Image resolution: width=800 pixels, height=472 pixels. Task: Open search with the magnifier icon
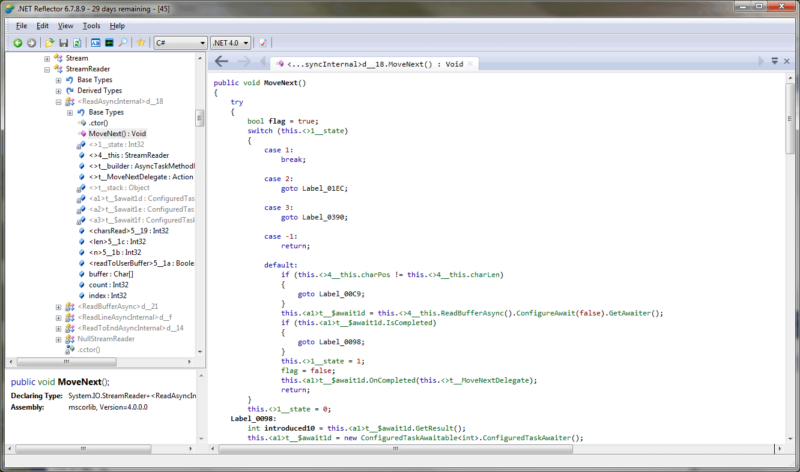pyautogui.click(x=123, y=43)
